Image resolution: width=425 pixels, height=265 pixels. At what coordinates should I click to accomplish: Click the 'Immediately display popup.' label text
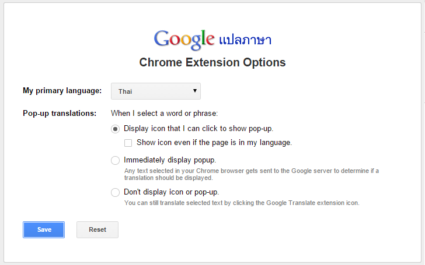click(x=170, y=160)
